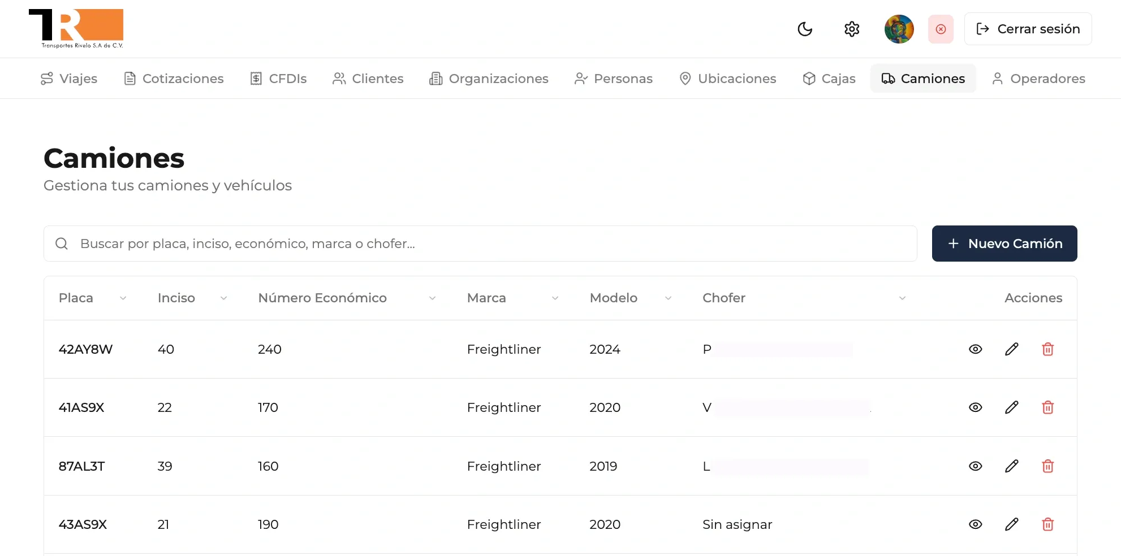Open settings via the gear icon
Viewport: 1121px width, 556px height.
click(x=852, y=29)
